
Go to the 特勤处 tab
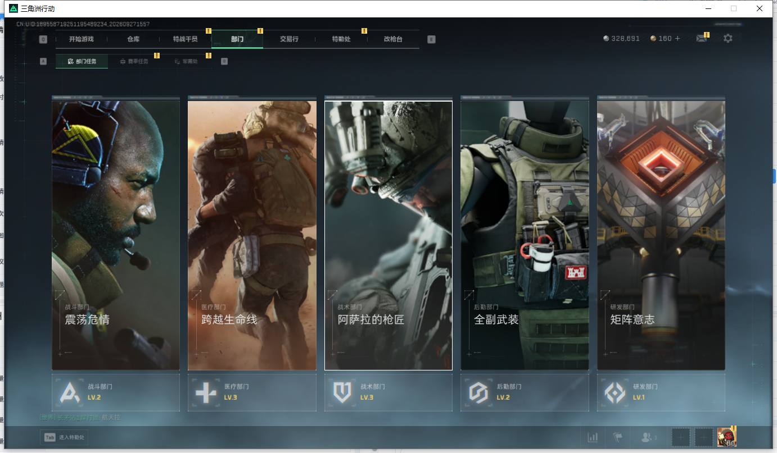[x=341, y=39]
